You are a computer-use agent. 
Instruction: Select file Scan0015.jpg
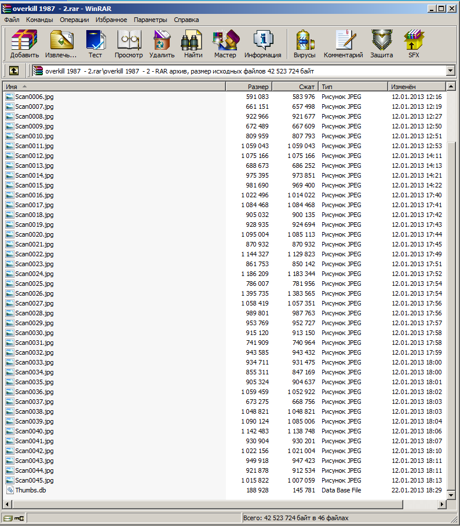click(34, 185)
